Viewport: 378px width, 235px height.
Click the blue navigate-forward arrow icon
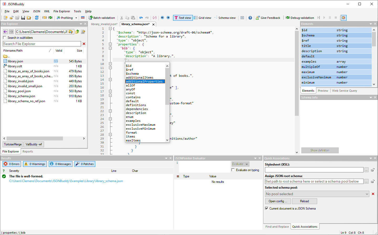(x=168, y=18)
